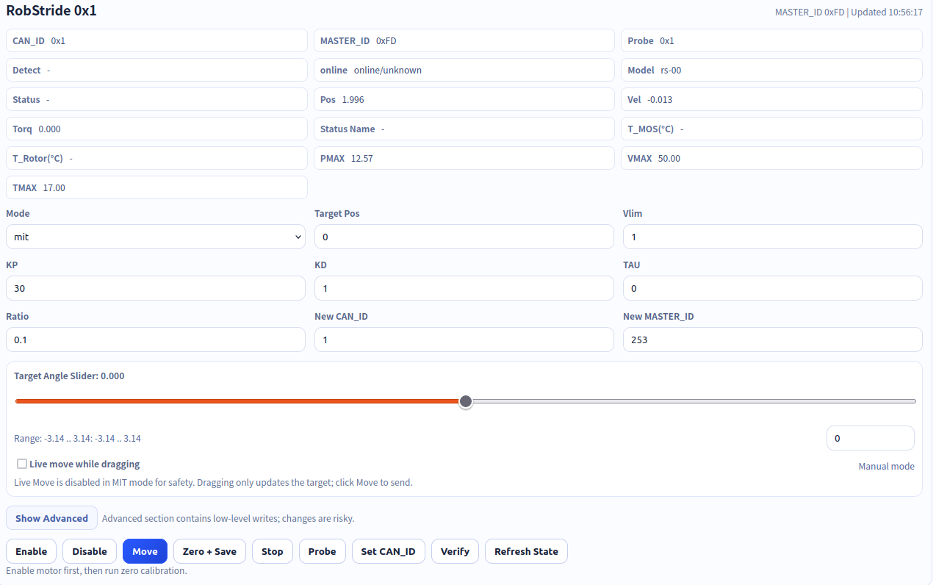Focus the slider manual angle input box

pyautogui.click(x=871, y=438)
